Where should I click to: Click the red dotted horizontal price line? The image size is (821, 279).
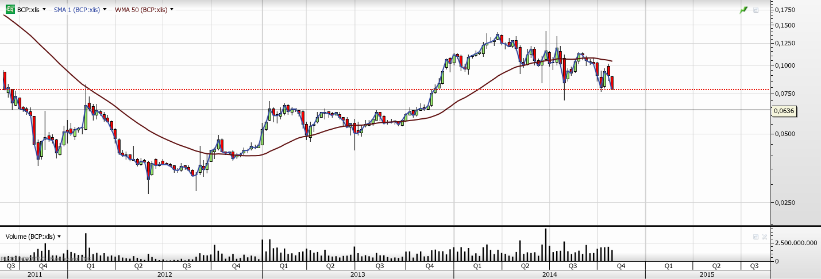[x=385, y=90]
